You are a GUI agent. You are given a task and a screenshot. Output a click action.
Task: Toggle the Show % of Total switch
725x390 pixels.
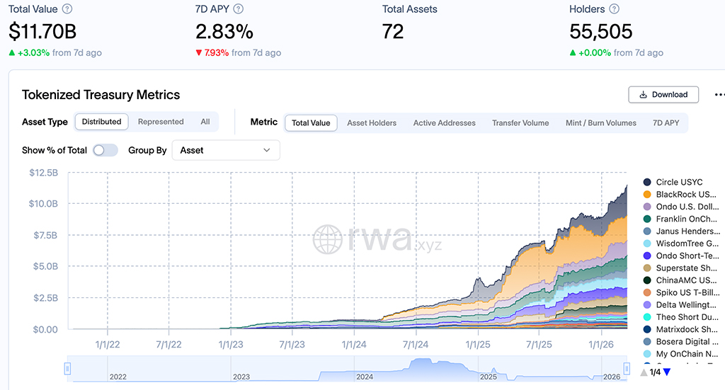pyautogui.click(x=105, y=150)
